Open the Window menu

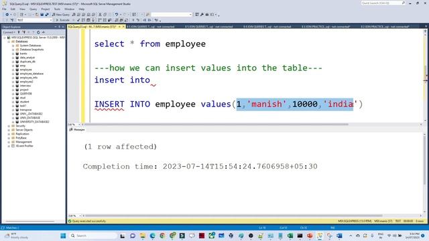(69, 9)
